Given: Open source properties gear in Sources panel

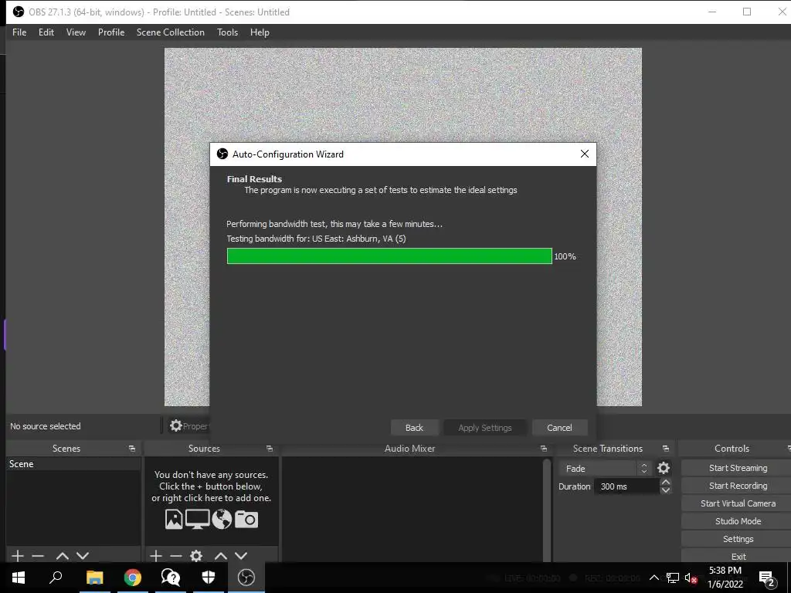Looking at the screenshot, I should coord(196,556).
